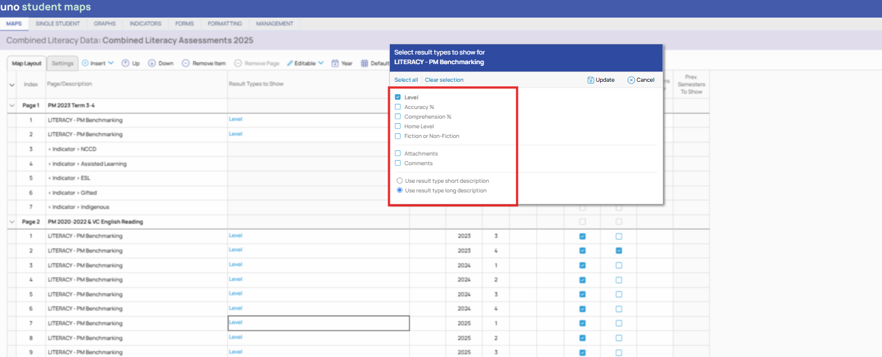Dismiss the dialog with the Cancel button
This screenshot has width=882, height=357.
click(641, 80)
